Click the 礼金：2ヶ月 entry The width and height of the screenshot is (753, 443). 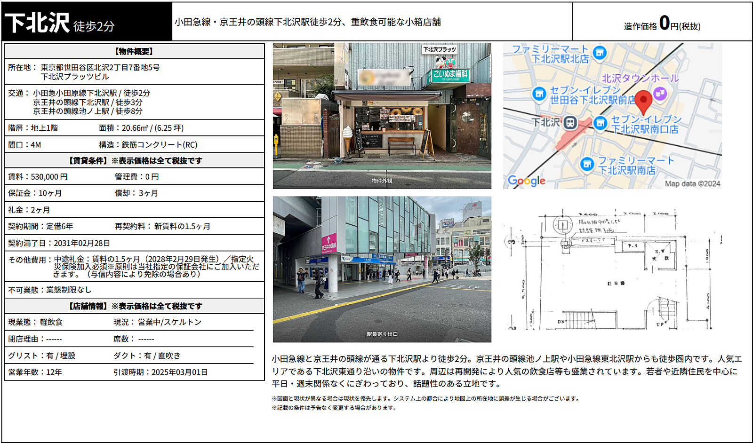[x=29, y=210]
